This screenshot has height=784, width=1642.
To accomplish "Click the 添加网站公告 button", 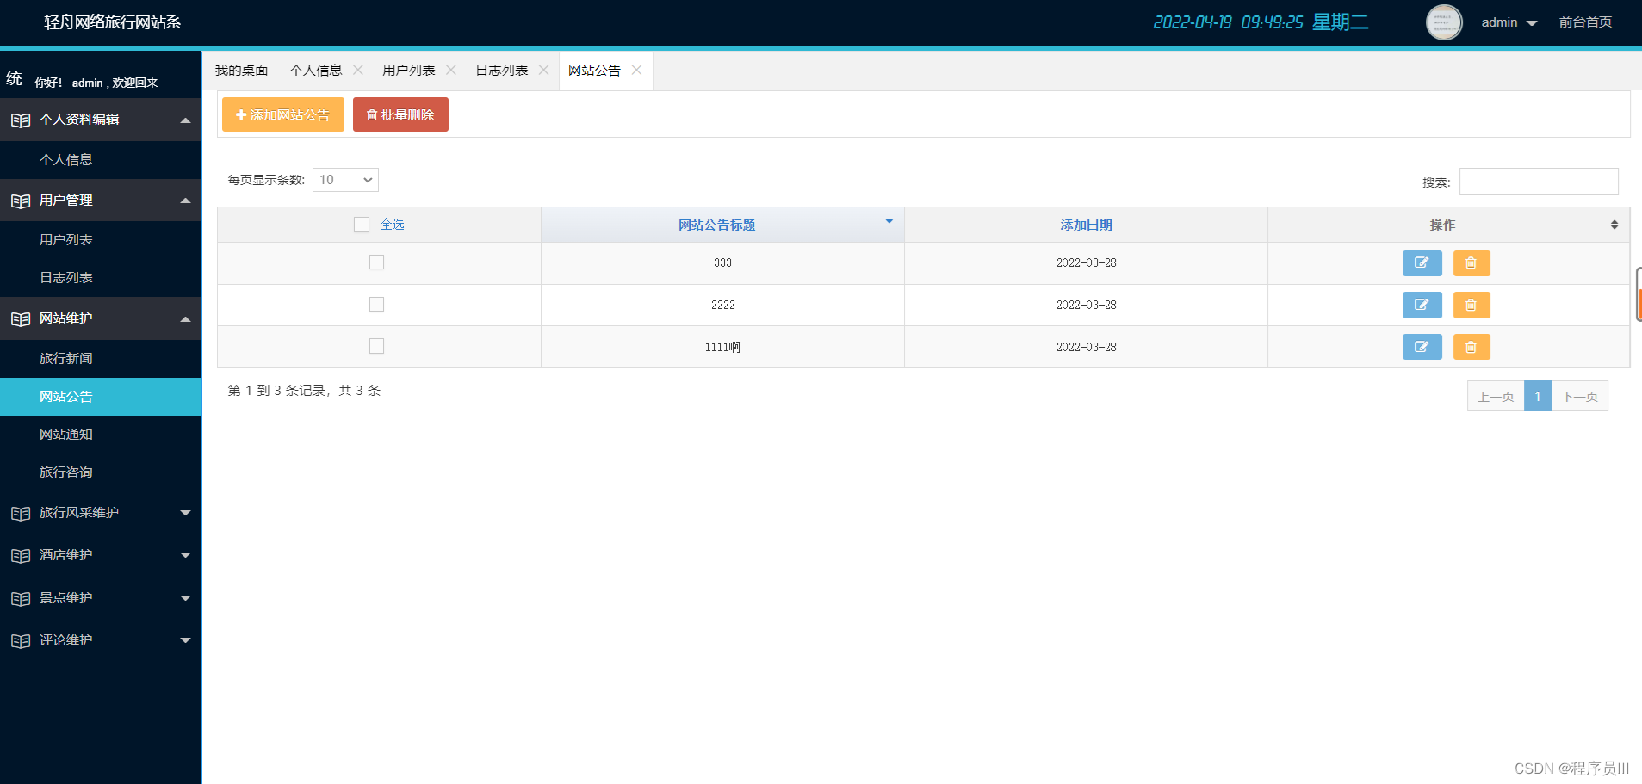I will coord(282,114).
